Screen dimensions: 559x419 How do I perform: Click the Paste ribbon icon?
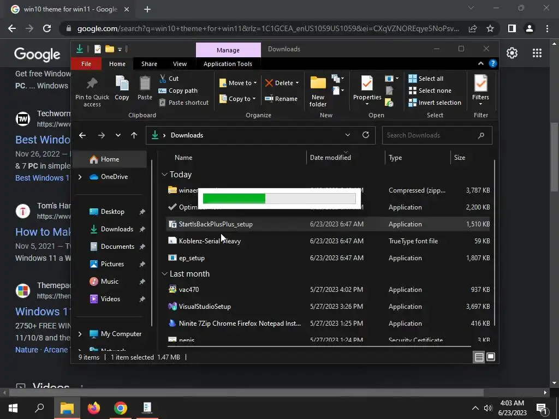(x=145, y=83)
